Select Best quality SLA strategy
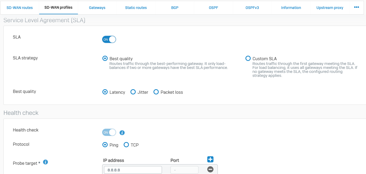 (105, 59)
